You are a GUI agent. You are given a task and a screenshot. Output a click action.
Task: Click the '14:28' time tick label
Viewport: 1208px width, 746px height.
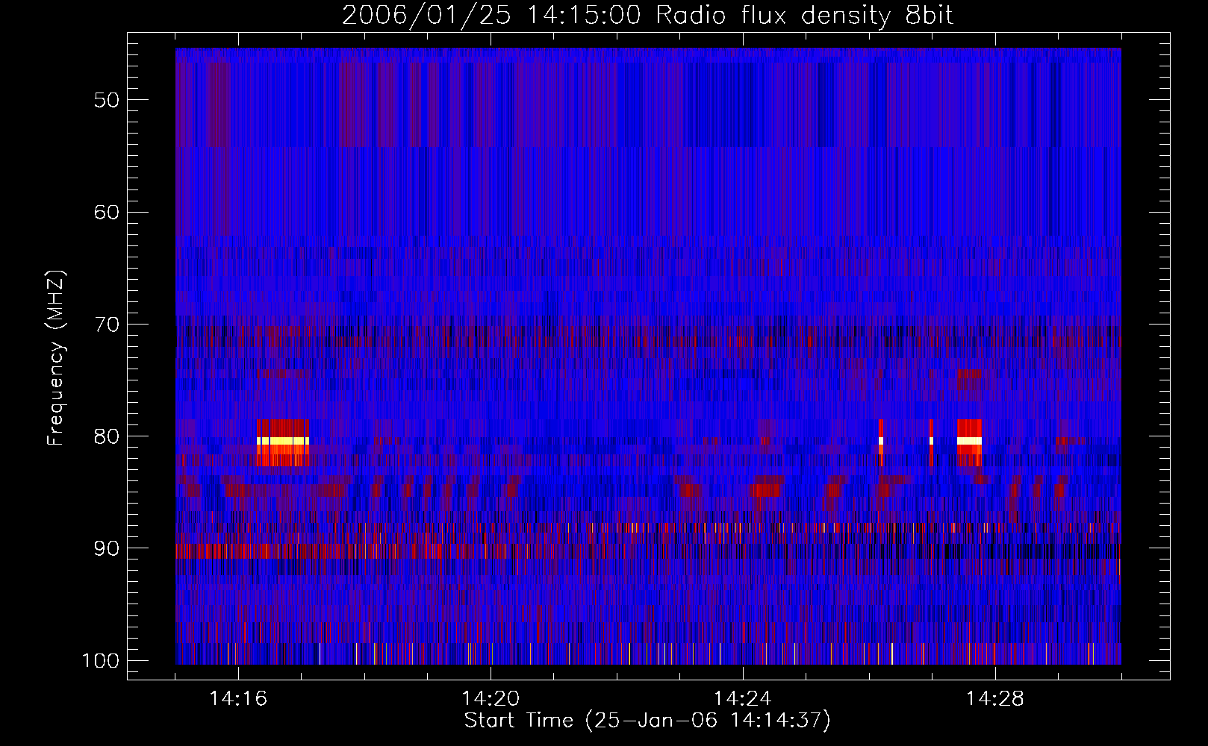(995, 699)
